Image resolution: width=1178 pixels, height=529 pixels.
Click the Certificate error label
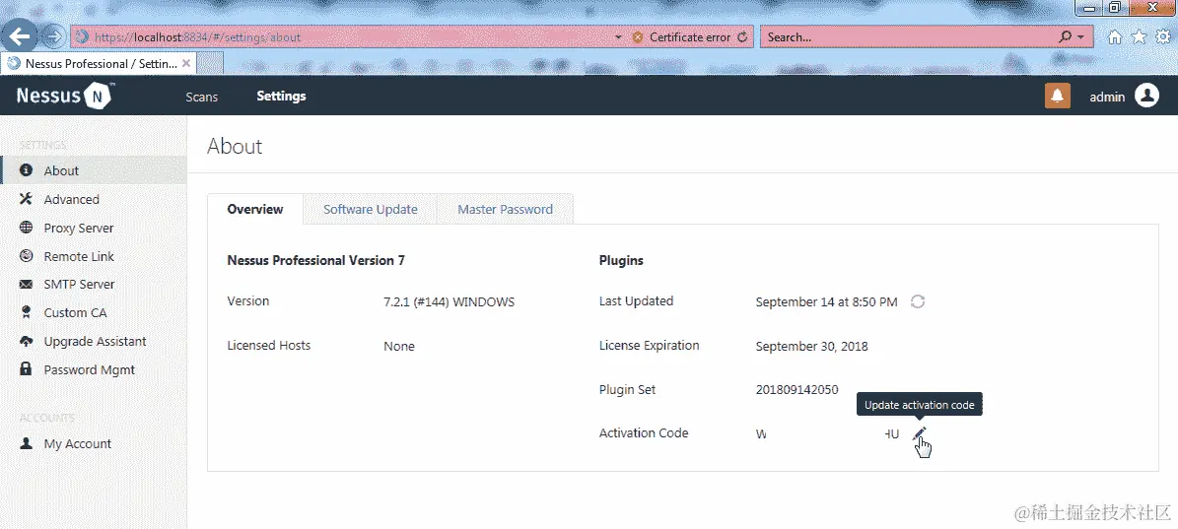690,36
